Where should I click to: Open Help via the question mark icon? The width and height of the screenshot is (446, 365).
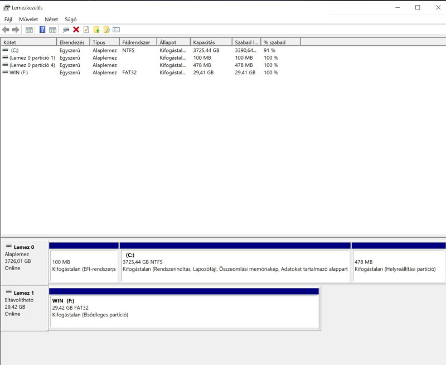point(42,30)
